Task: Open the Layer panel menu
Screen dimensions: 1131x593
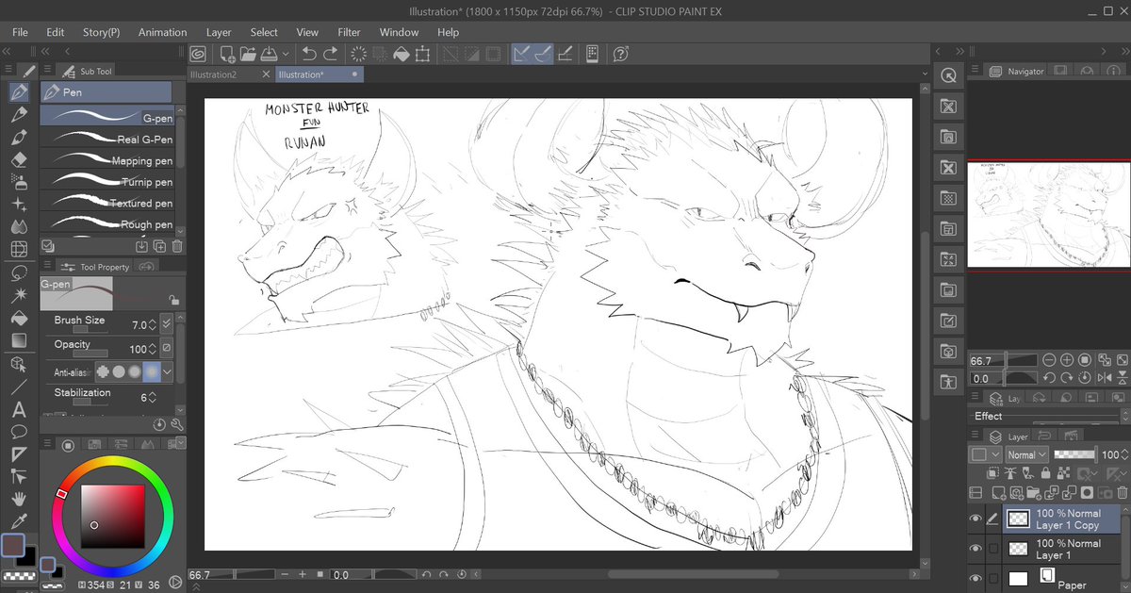Action: [975, 437]
